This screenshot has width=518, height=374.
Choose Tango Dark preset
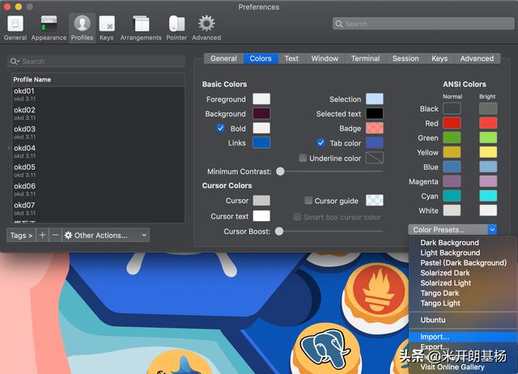coord(462,293)
